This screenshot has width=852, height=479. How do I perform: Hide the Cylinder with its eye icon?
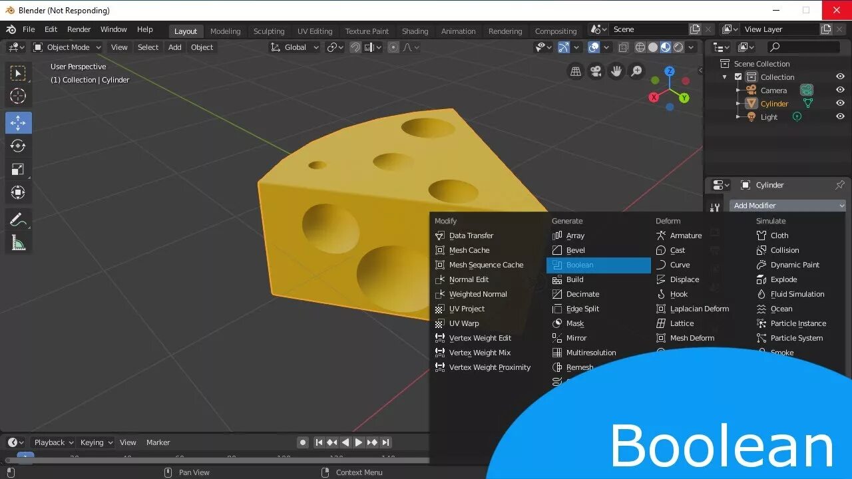click(x=840, y=103)
